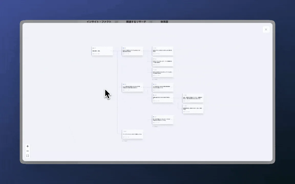Open the アートプリントとキーホルダー card
Image resolution: width=295 pixels, height=184 pixels.
[132, 134]
